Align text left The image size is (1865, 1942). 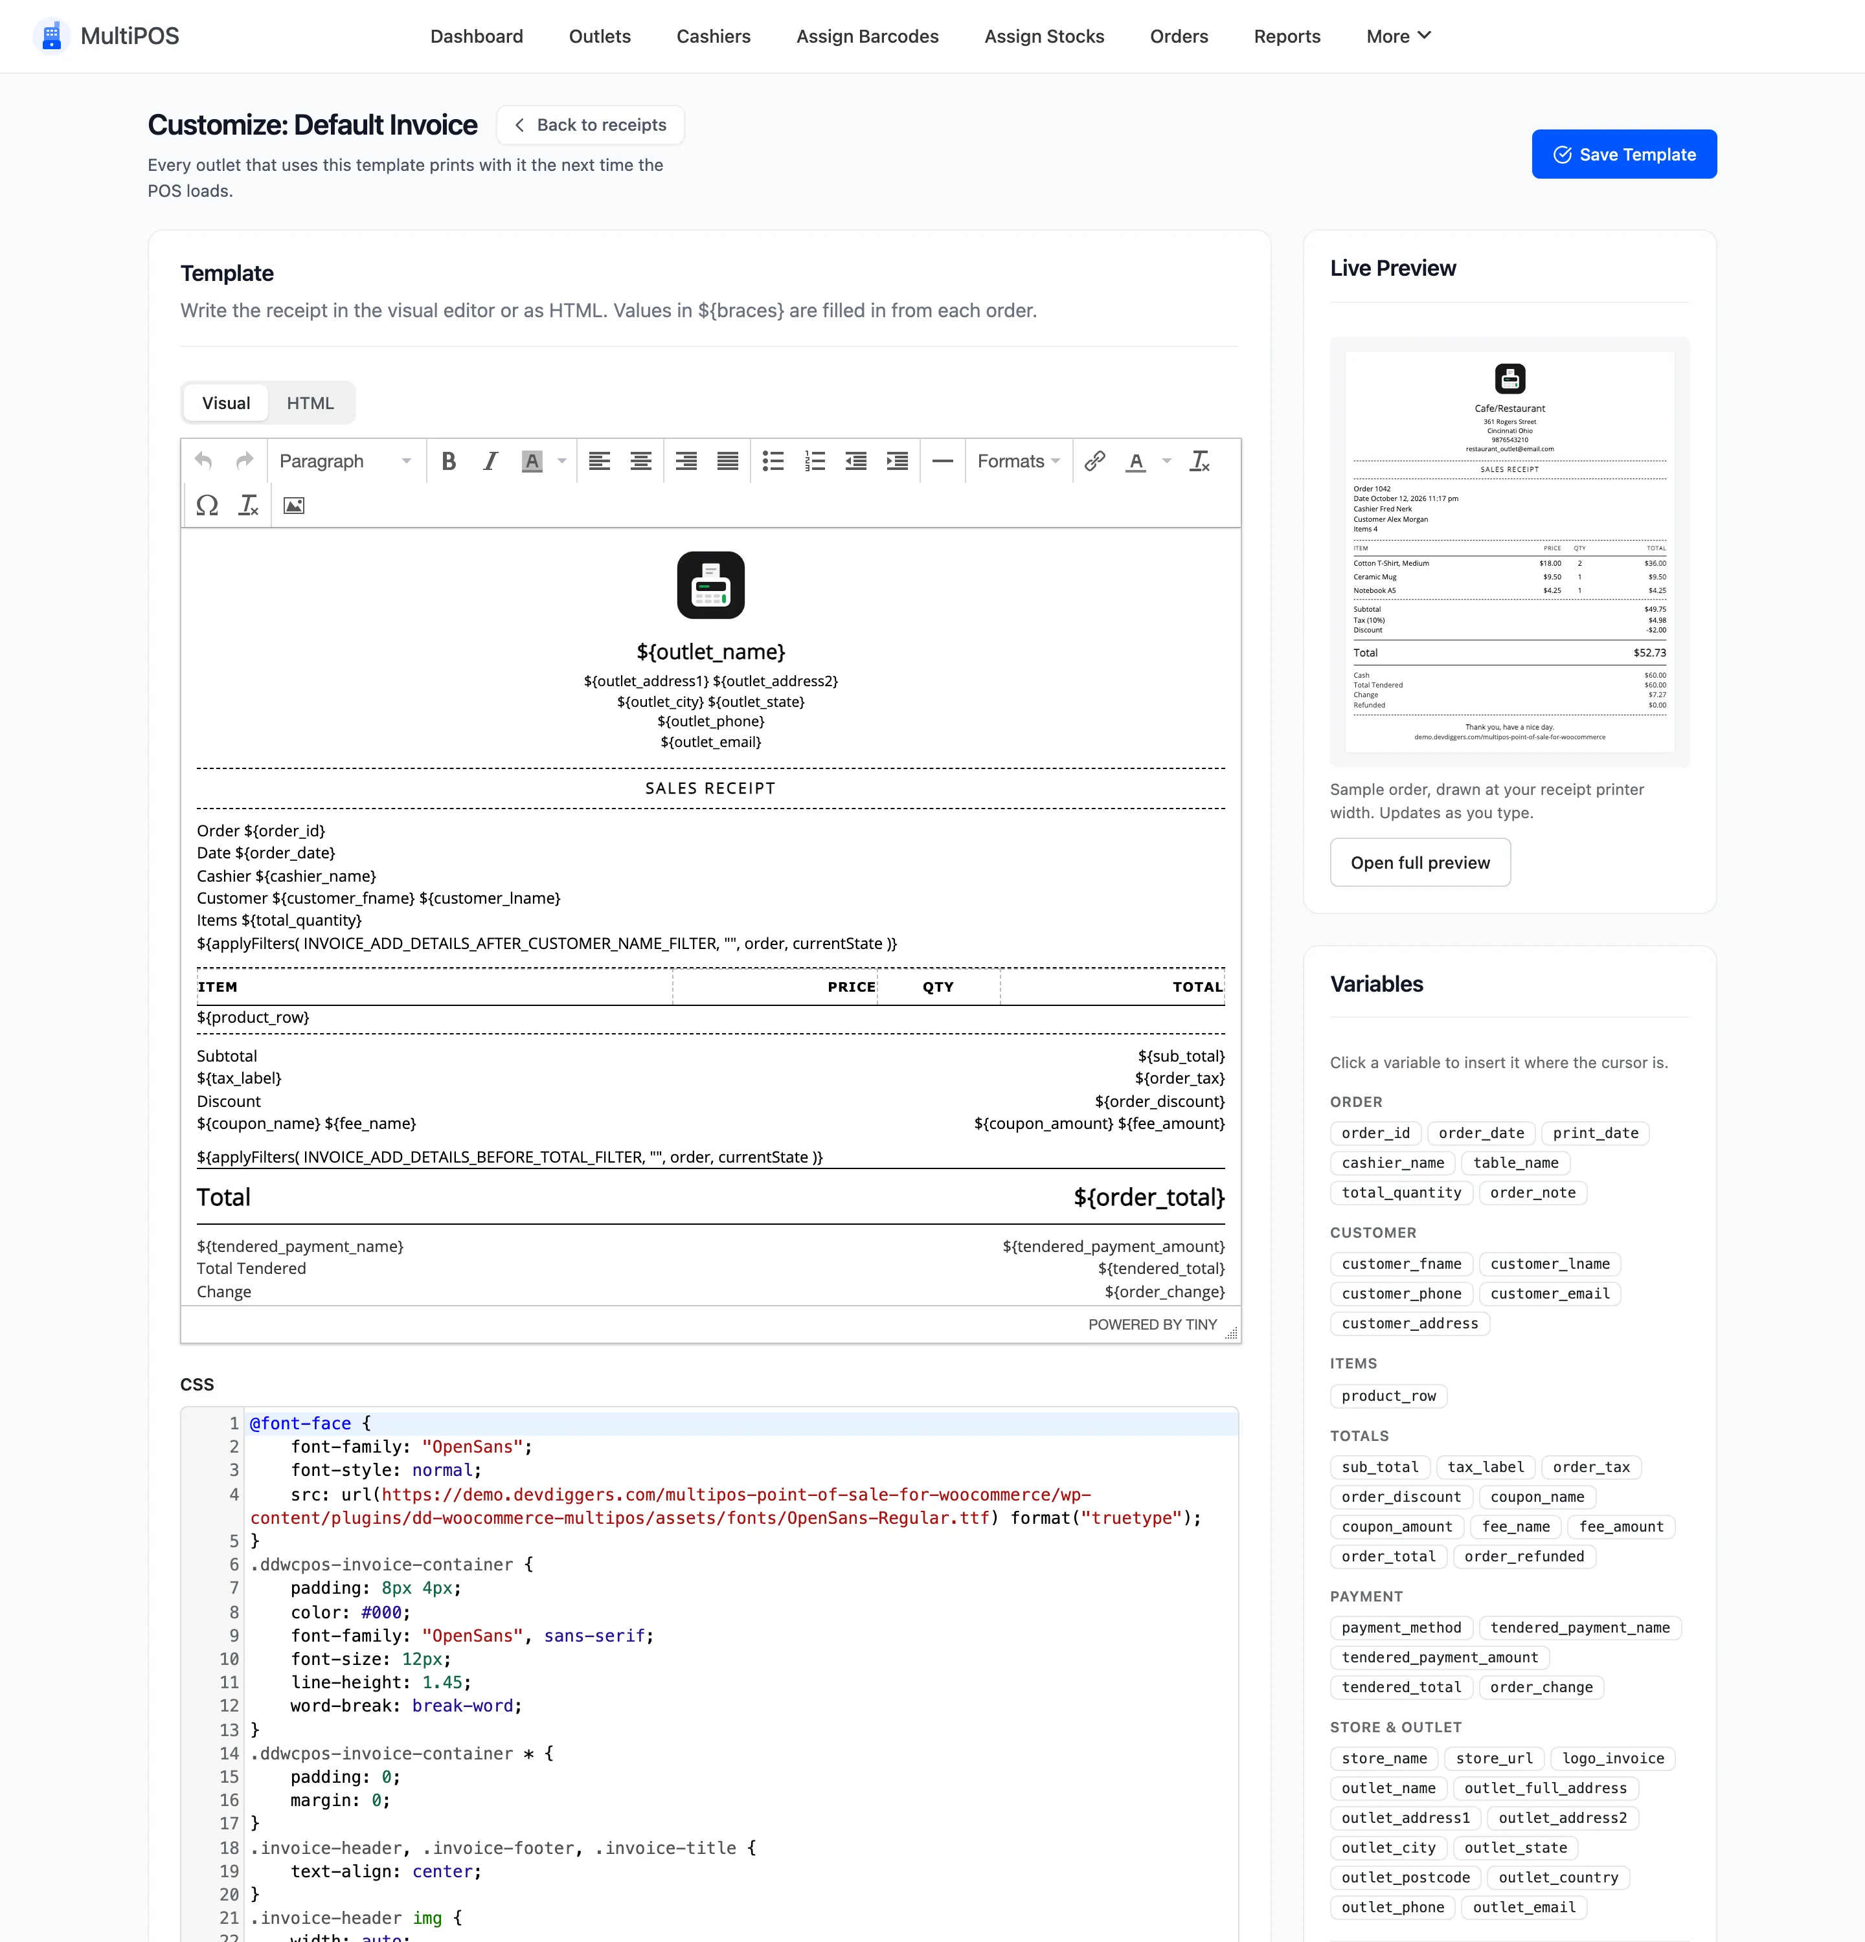(x=600, y=461)
